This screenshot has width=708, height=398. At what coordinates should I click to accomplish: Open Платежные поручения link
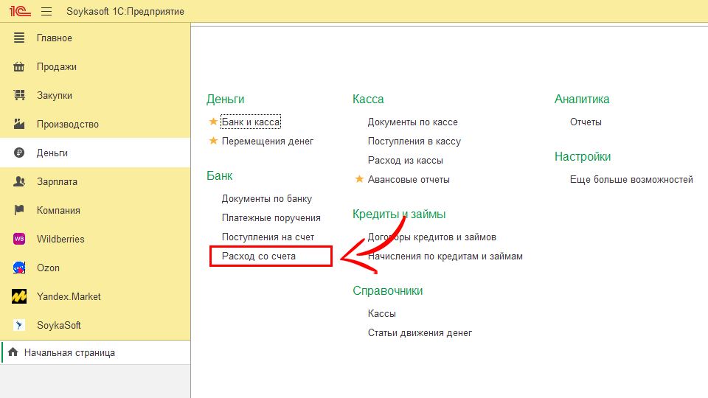pos(271,218)
